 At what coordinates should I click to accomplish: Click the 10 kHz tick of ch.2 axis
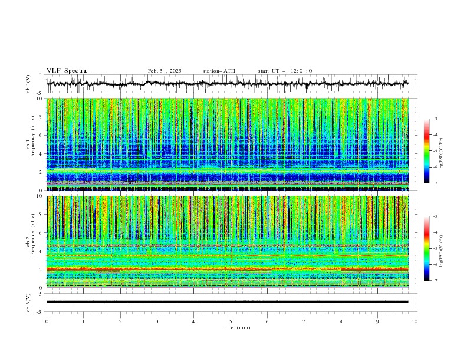40,196
